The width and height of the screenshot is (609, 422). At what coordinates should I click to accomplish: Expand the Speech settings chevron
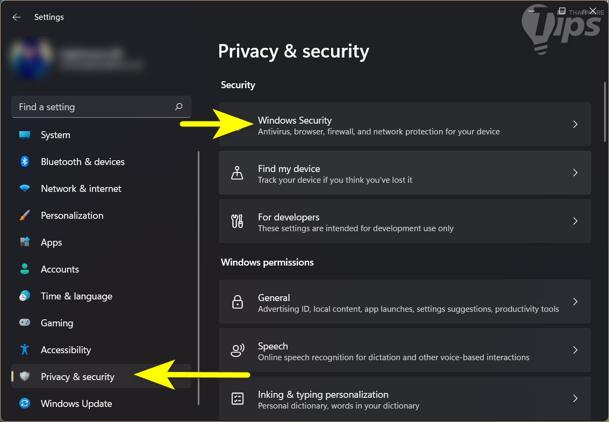575,350
